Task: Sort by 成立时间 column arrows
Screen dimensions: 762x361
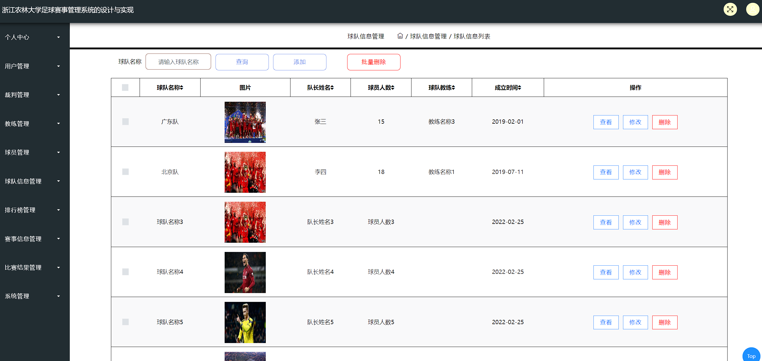Action: coord(519,88)
